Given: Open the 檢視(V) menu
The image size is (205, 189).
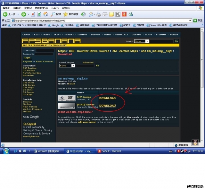Looking at the screenshot, I should tap(28, 8).
